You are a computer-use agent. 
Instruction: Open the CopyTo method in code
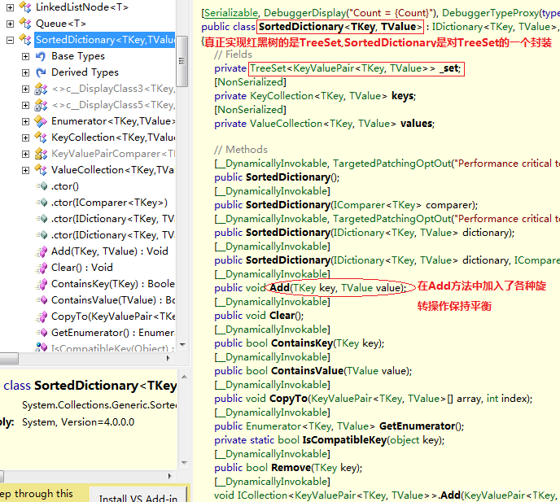tap(288, 399)
